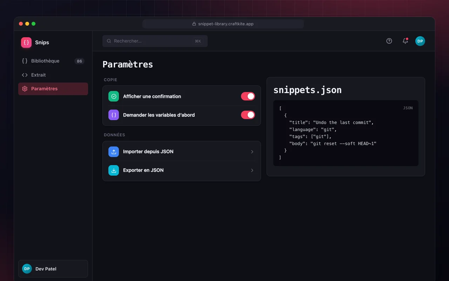Click Dev Patel's avatar in sidebar footer

27,269
